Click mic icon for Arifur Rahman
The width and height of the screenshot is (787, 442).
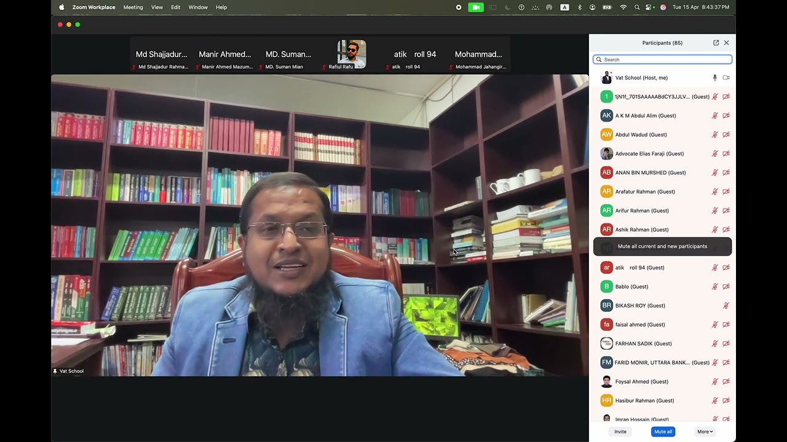tap(714, 211)
